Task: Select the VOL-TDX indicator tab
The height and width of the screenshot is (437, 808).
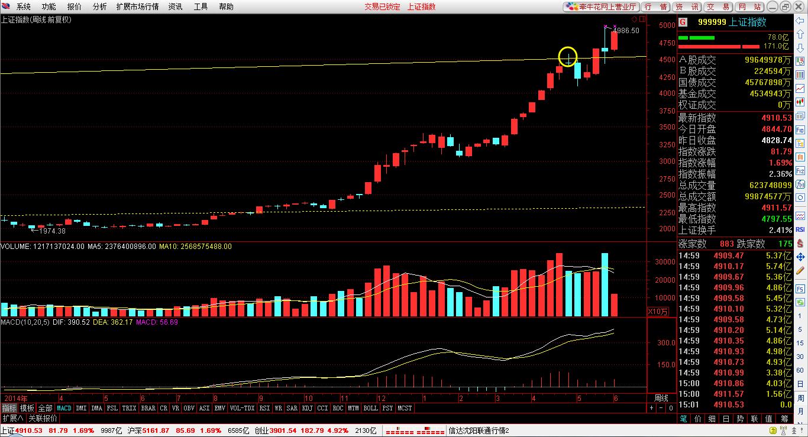Action: point(242,408)
